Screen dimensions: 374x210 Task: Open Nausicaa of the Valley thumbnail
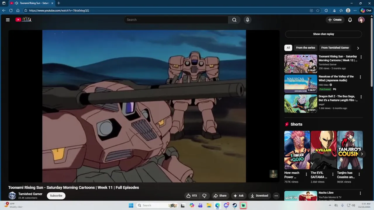pos(301,84)
